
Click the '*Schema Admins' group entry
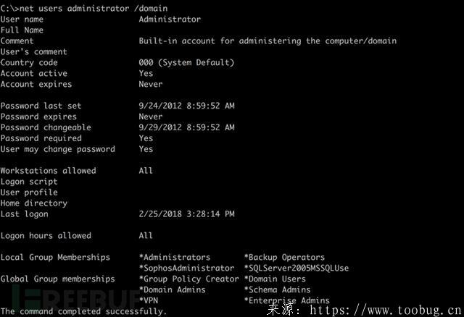click(277, 289)
